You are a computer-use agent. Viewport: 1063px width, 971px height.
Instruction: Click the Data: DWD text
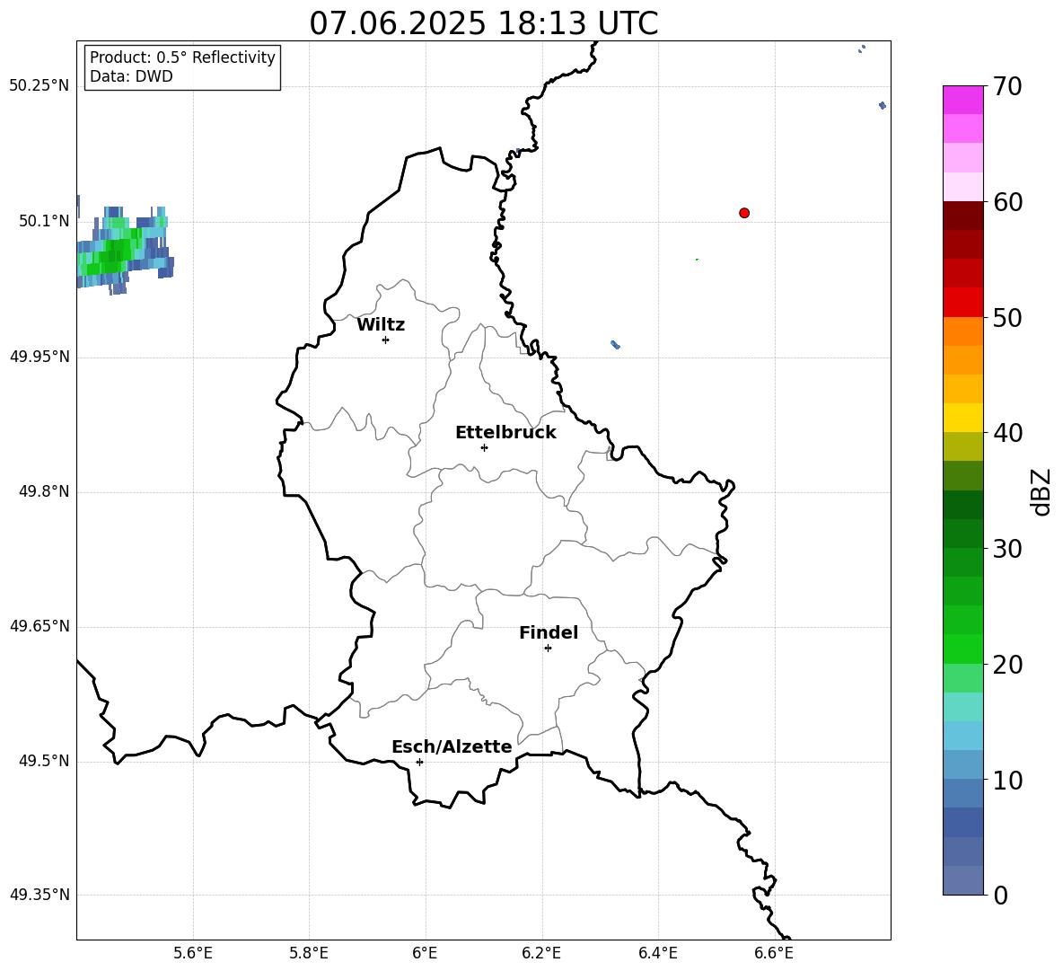(131, 76)
